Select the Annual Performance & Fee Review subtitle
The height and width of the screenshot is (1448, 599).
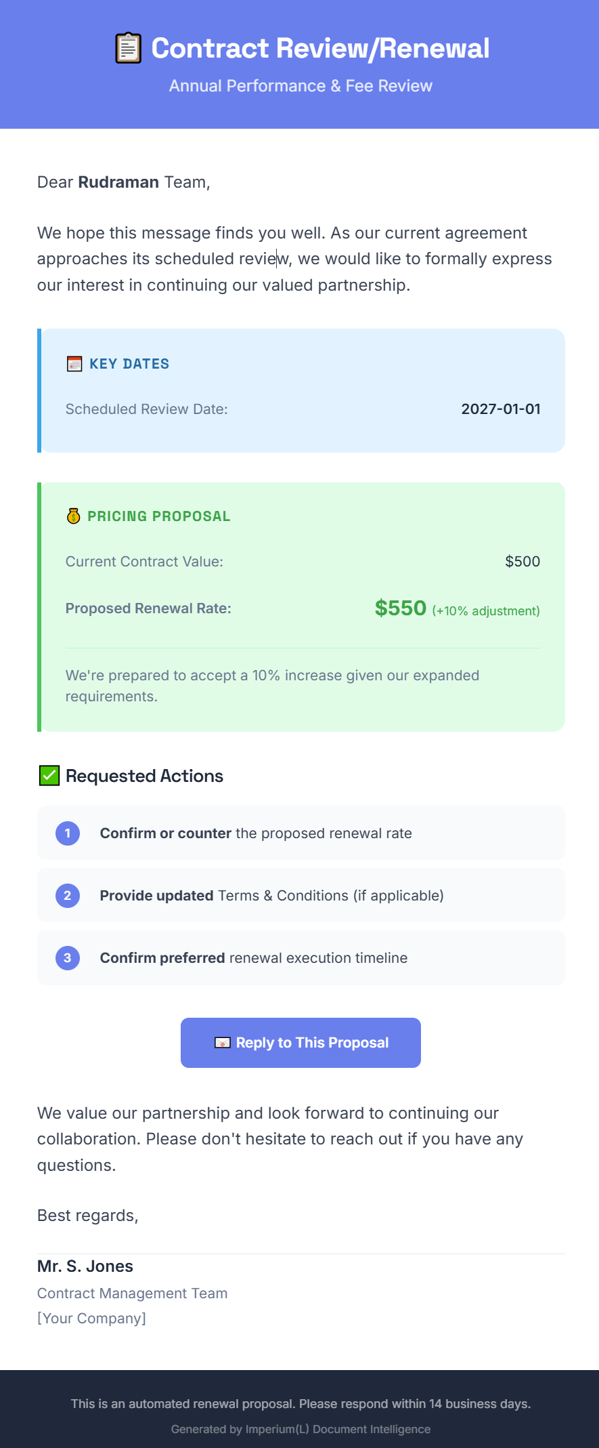(301, 85)
